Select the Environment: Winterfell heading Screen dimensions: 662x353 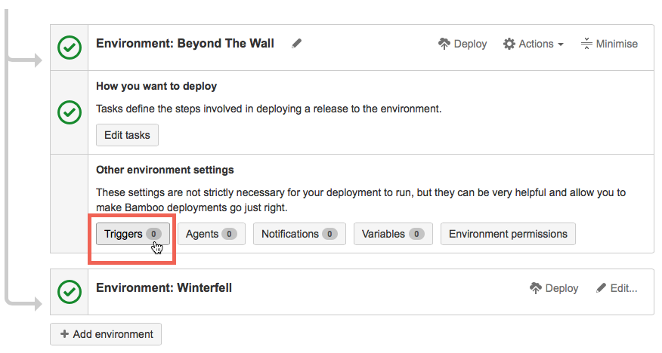pyautogui.click(x=164, y=288)
